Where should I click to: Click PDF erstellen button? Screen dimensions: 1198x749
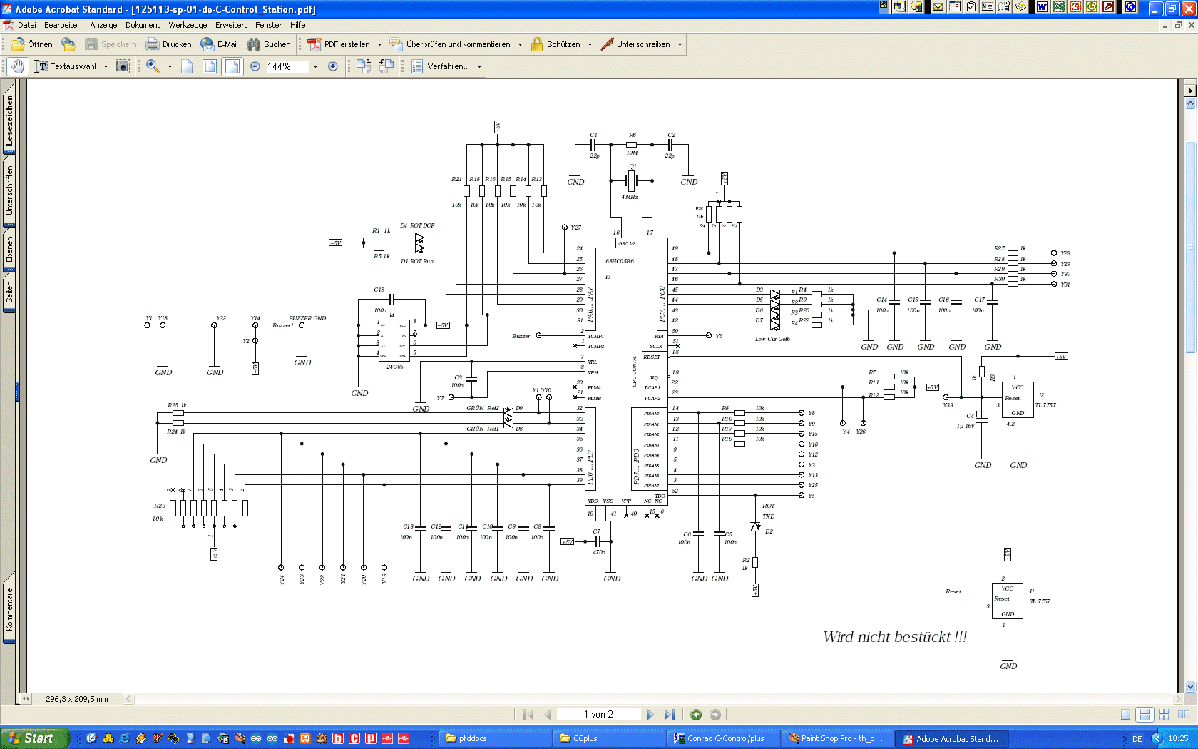click(339, 44)
